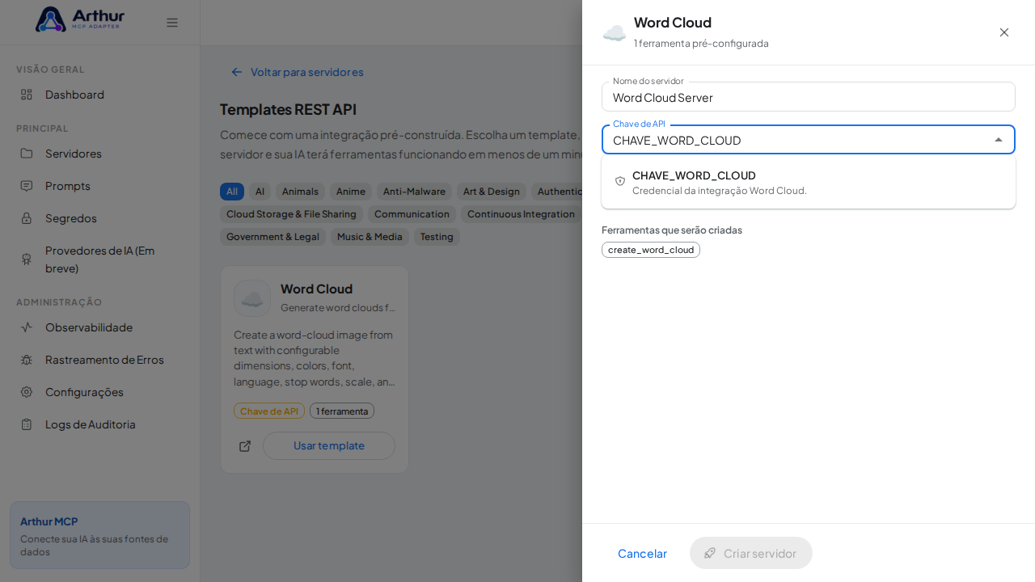Click the create_word_cloud tool chip
Screen dimensions: 1035x582
[651, 250]
